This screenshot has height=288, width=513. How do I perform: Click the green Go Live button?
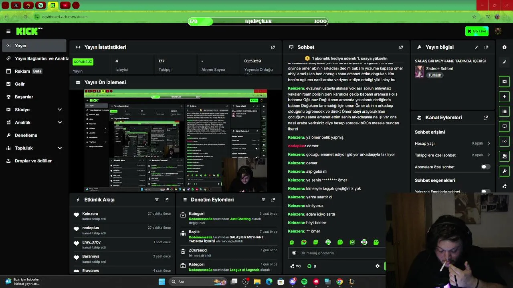(x=477, y=31)
